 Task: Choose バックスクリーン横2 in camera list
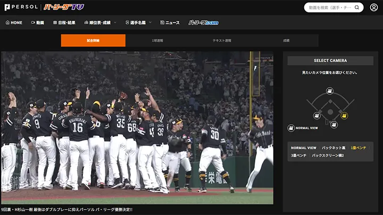click(328, 155)
